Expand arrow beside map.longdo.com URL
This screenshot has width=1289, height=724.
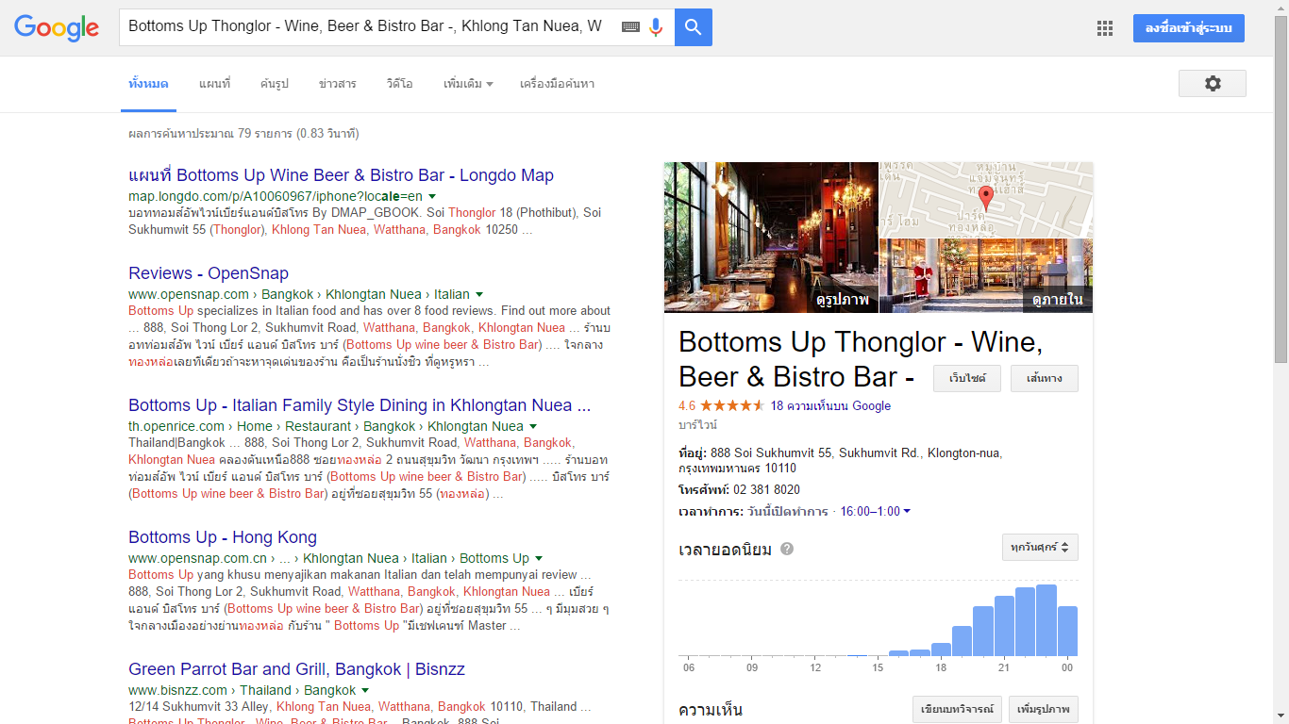(x=432, y=196)
